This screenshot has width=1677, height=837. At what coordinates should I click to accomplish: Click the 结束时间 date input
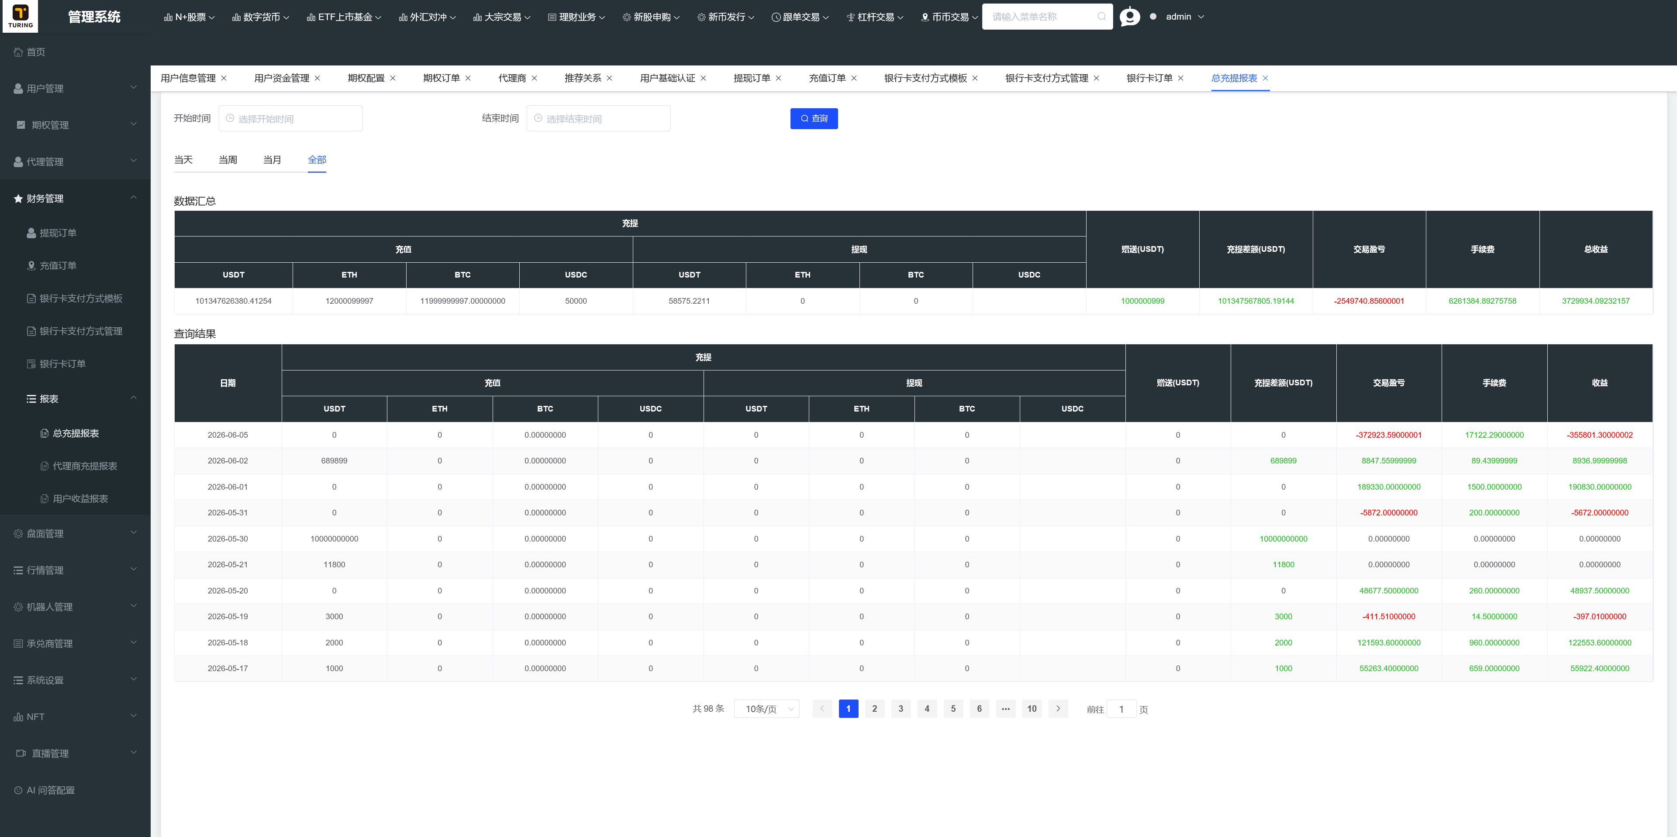point(598,118)
